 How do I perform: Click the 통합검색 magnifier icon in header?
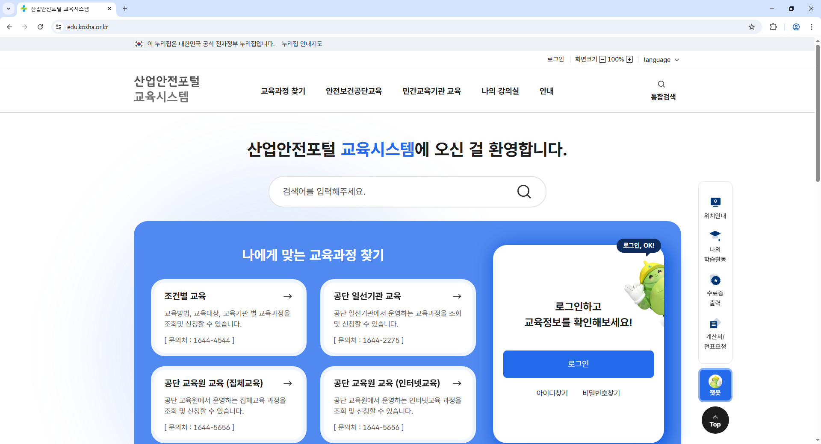(x=661, y=84)
